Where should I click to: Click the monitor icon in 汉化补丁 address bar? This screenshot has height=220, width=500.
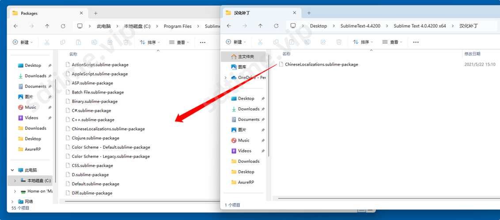(293, 26)
